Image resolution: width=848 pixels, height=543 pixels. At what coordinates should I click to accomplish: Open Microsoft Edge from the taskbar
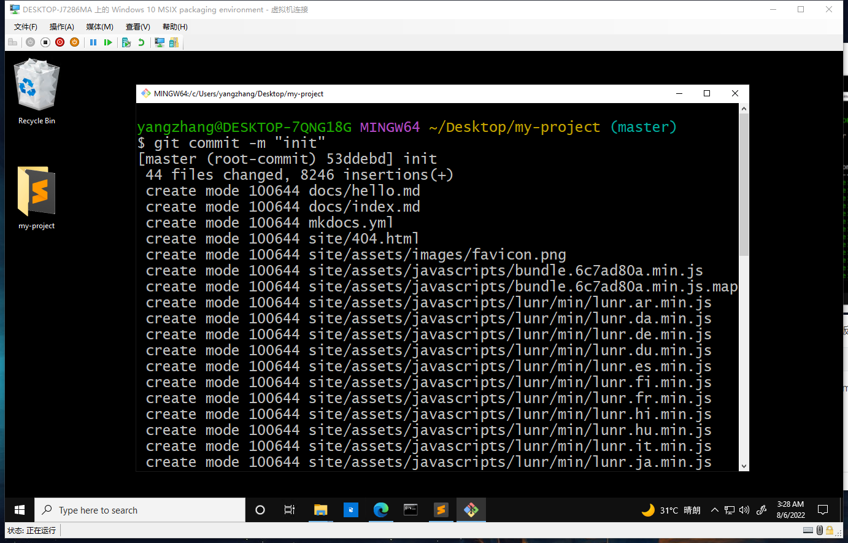coord(381,510)
